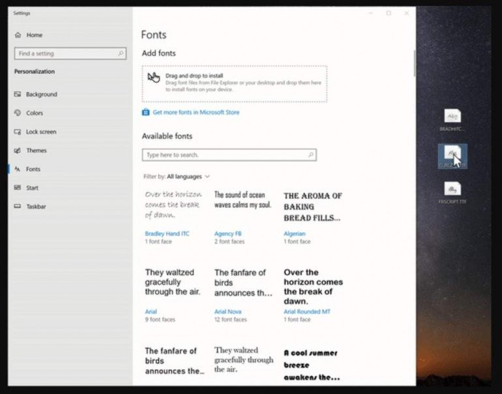This screenshot has width=502, height=394.
Task: Click the Colors palette icon
Action: coord(18,113)
